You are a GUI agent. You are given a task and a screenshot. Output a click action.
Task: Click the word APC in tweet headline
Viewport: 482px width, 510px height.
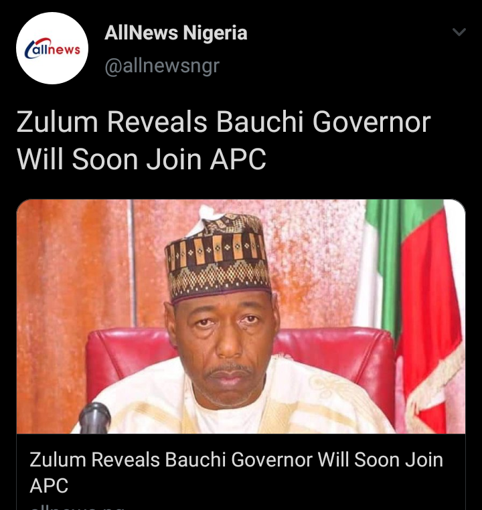click(238, 159)
